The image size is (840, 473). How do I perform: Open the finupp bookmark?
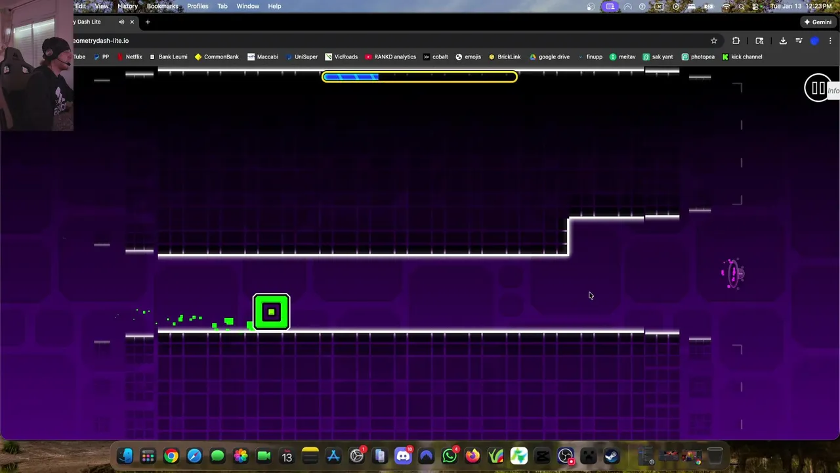pyautogui.click(x=589, y=57)
